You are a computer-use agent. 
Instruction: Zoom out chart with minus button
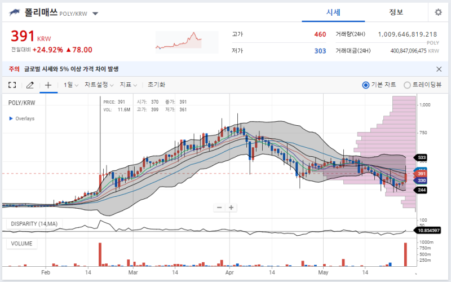click(219, 208)
